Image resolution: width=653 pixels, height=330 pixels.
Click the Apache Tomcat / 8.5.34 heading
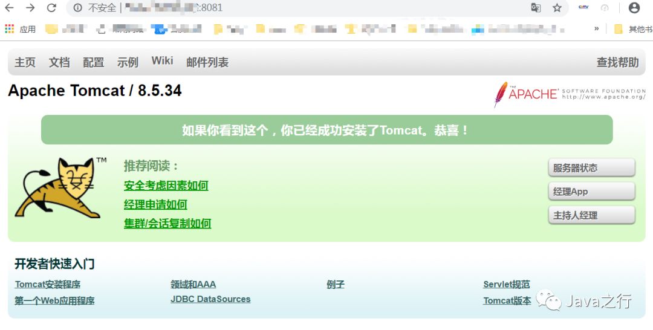coord(95,90)
